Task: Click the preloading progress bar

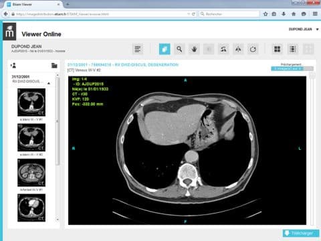Action: 292,68
